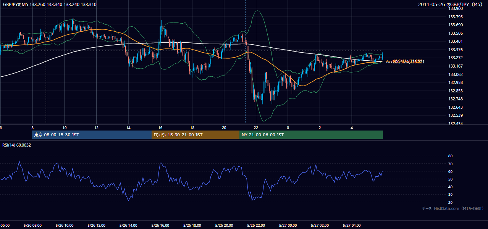This screenshot has width=488, height=229.
Task: Click the 5/27 04:00 date axis label
Action: tap(352, 225)
